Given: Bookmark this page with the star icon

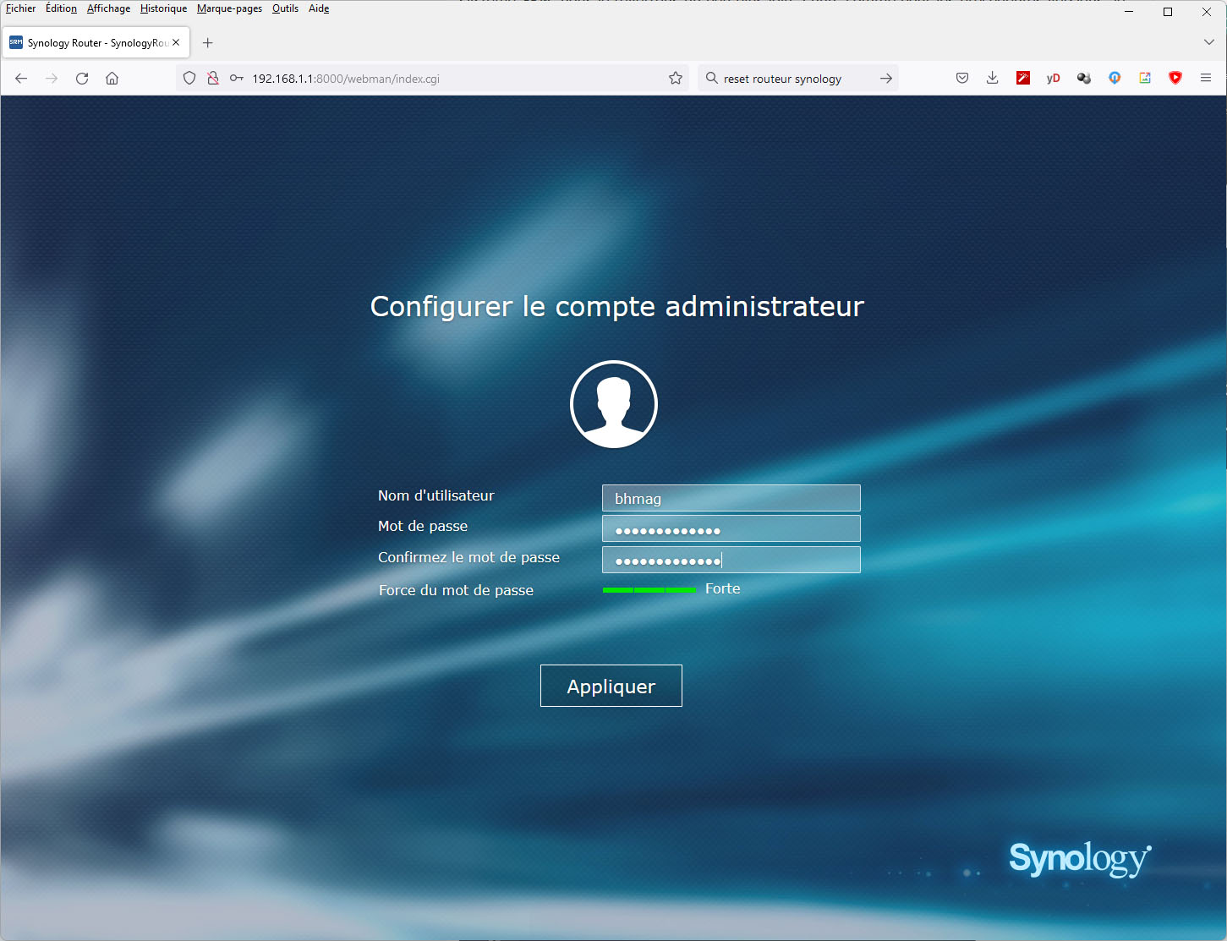Looking at the screenshot, I should pos(676,79).
